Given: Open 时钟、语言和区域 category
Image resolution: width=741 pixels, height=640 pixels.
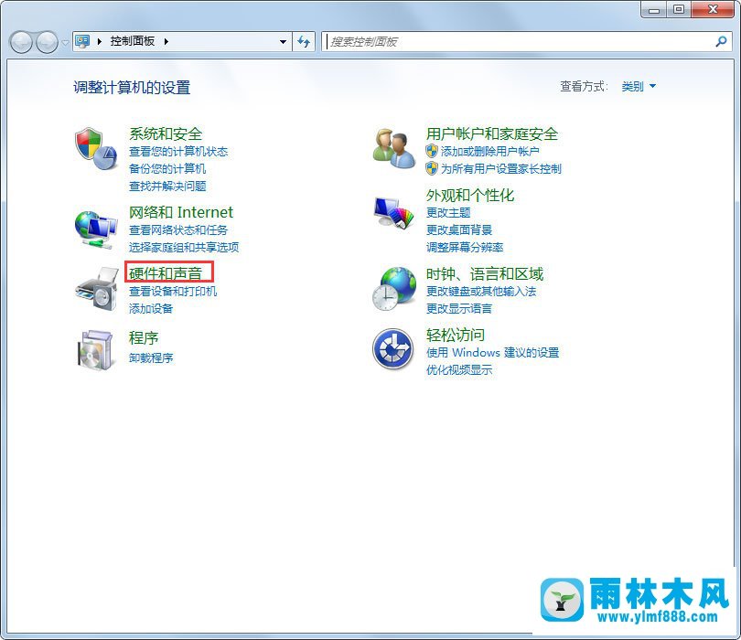Looking at the screenshot, I should (484, 274).
